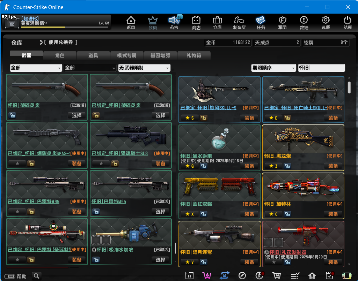Toggle favorite star on 已绑定_怀旧|猎魂骑士SL8

[x=101, y=164]
